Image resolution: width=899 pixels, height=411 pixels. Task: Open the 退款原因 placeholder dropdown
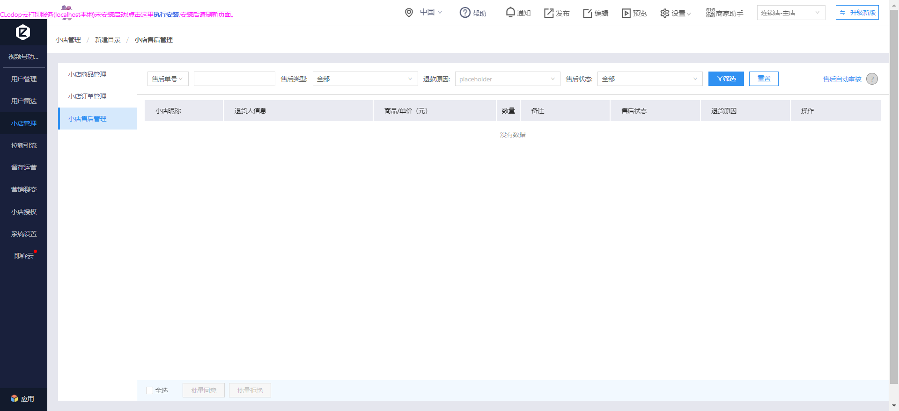click(x=508, y=79)
